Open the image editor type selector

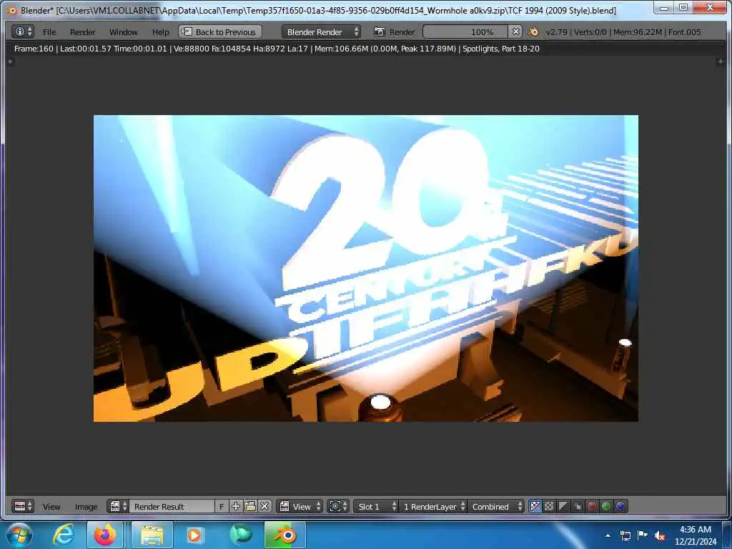pos(22,507)
